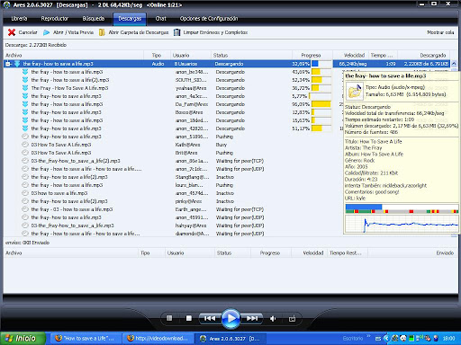Screen dimensions: 461x345
Task: Sort downloads by Status column header
Action: coord(251,55)
